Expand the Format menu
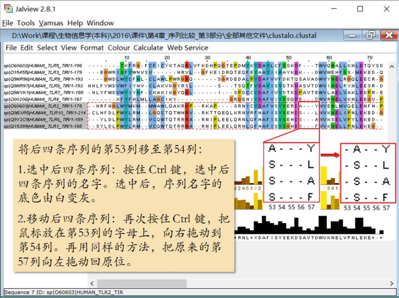The height and width of the screenshot is (298, 399). tap(92, 48)
